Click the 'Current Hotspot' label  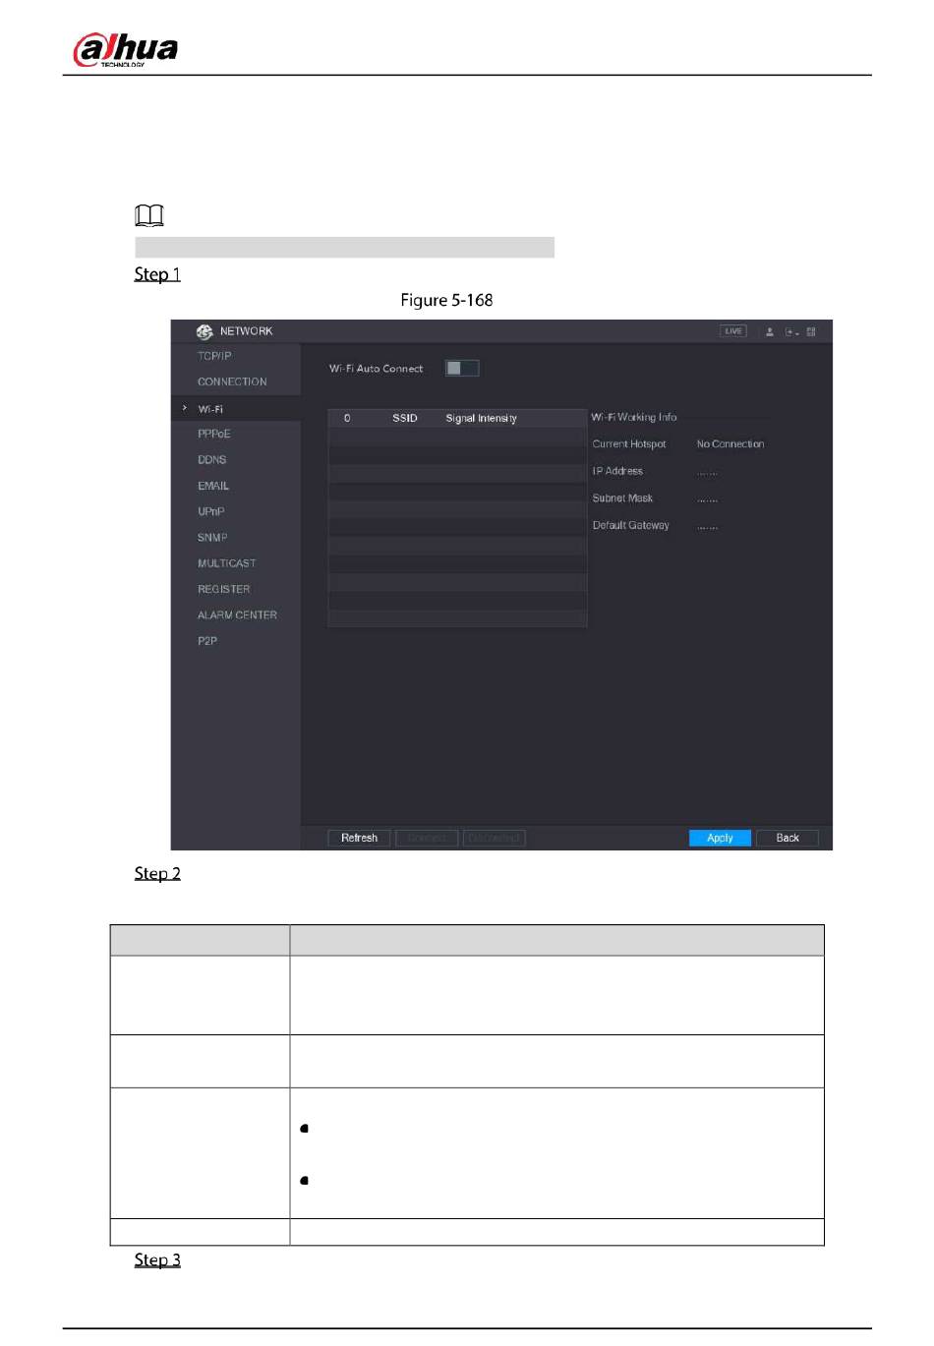click(x=629, y=444)
